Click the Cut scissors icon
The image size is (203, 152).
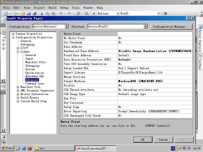pos(42,13)
